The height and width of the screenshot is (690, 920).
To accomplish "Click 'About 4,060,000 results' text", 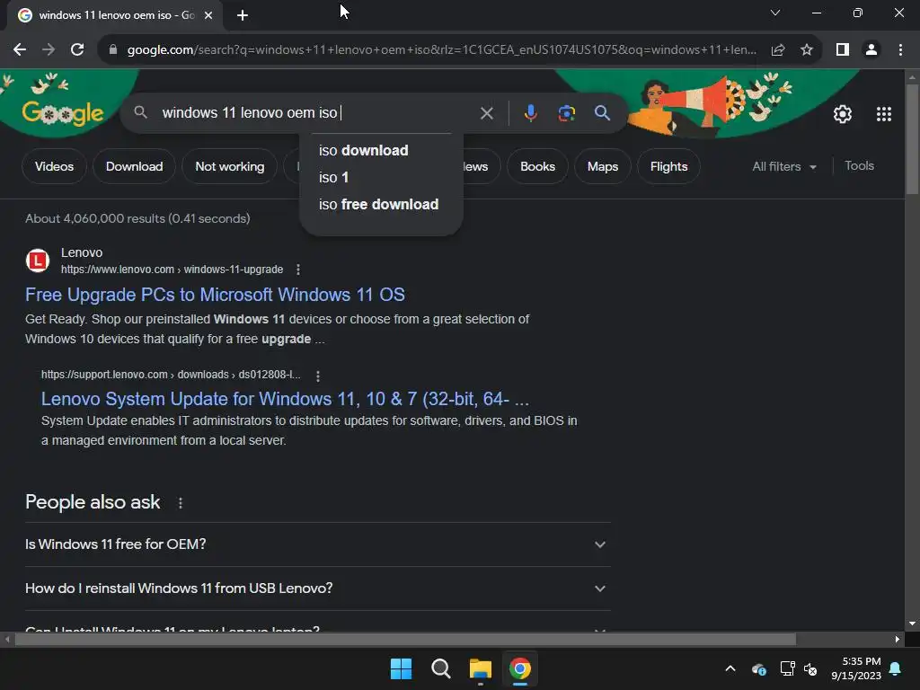I will click(137, 218).
